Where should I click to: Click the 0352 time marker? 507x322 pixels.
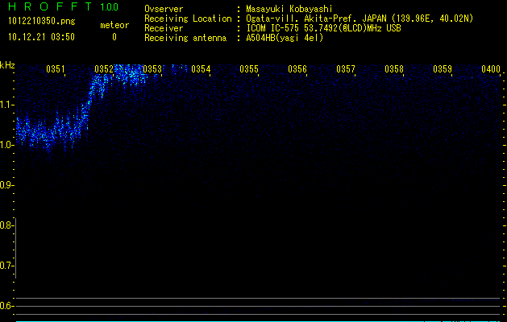[104, 69]
